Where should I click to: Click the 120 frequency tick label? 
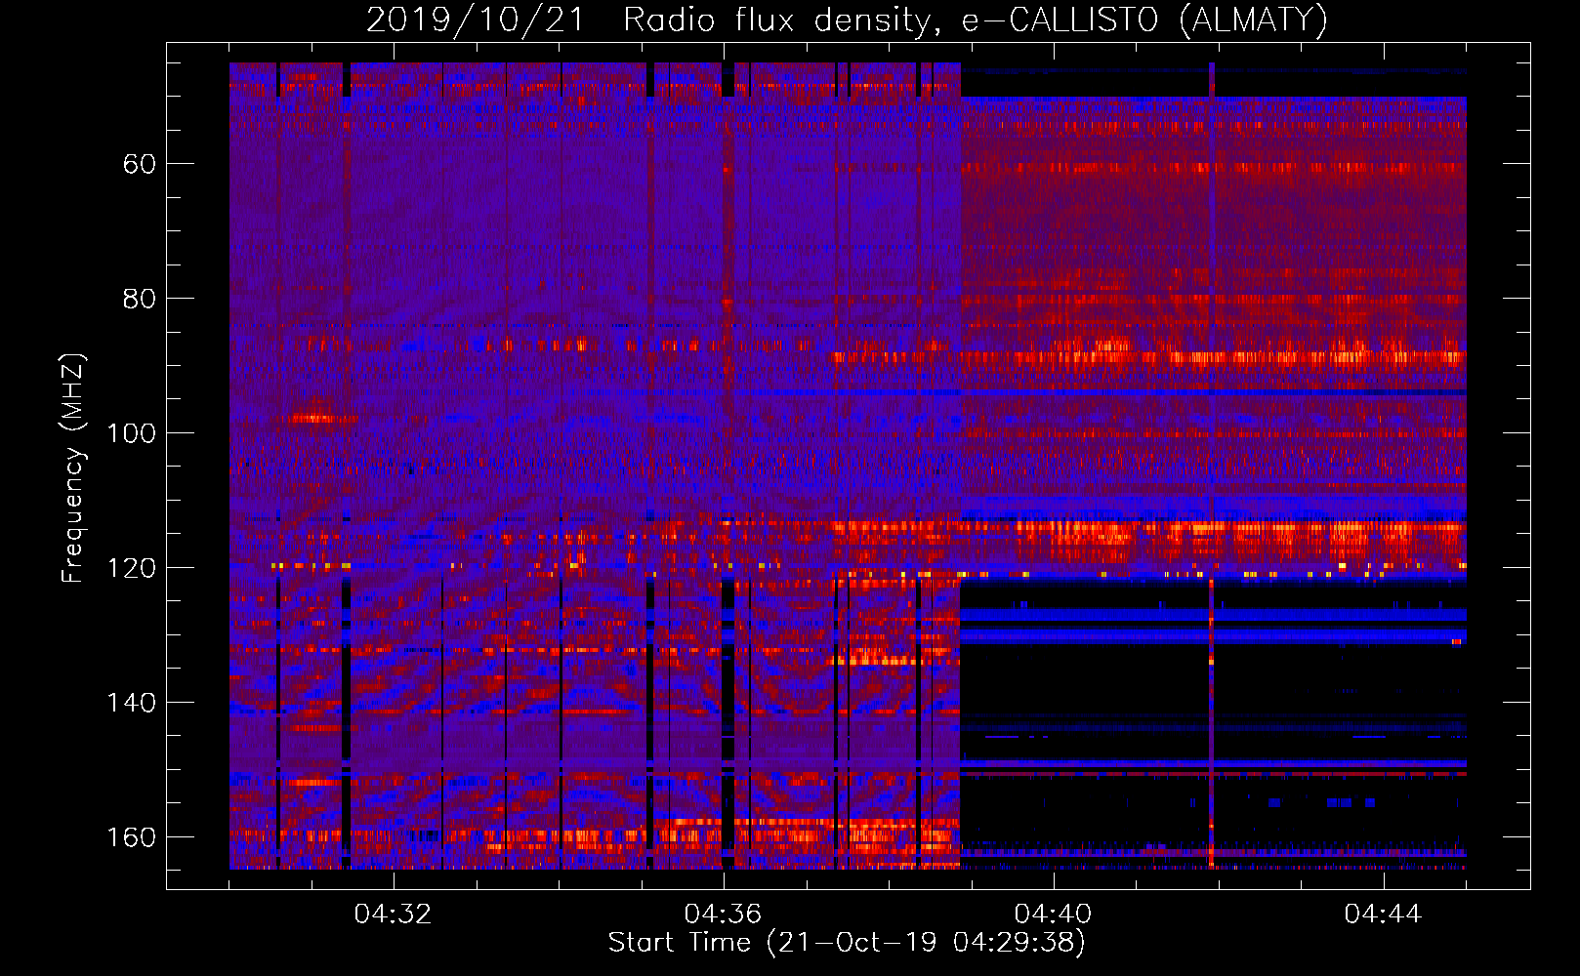[x=131, y=568]
